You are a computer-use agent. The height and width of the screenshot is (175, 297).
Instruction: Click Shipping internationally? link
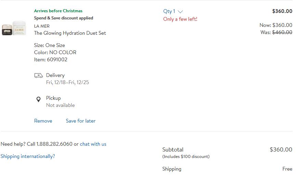click(x=28, y=156)
